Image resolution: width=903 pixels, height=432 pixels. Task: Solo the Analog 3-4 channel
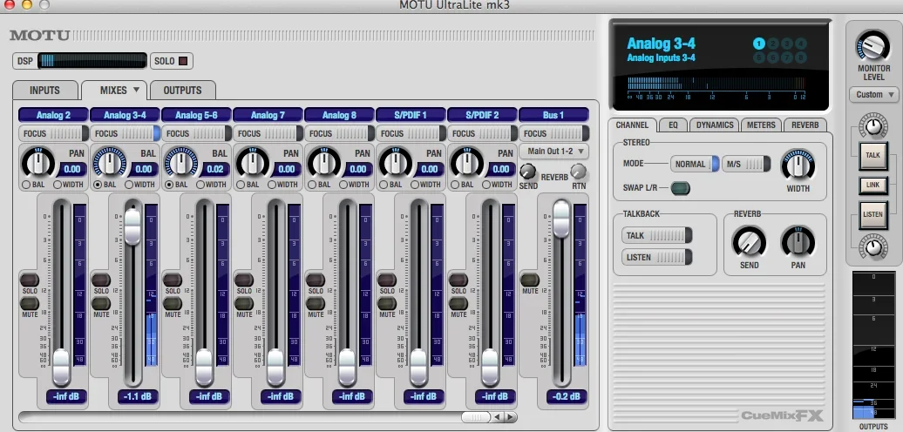click(101, 280)
